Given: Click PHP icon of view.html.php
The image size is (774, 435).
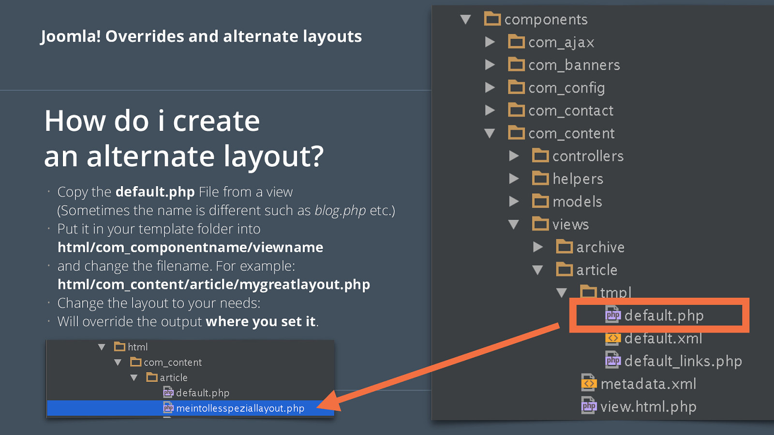Looking at the screenshot, I should pyautogui.click(x=589, y=406).
